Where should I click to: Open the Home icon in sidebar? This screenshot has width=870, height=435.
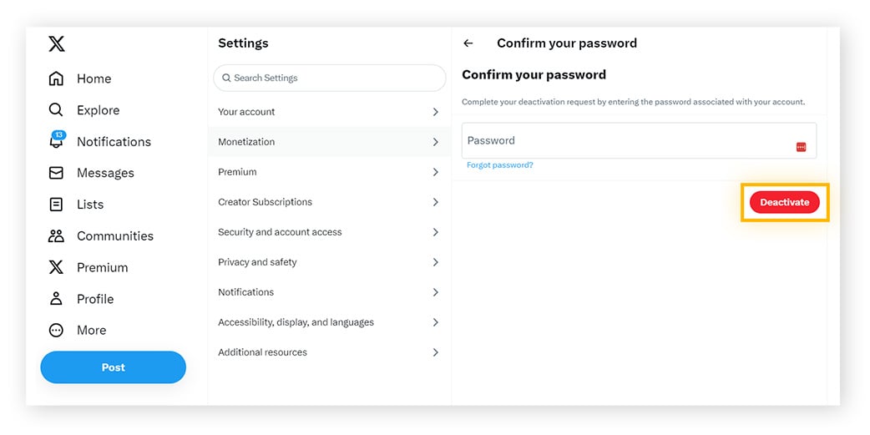click(x=56, y=78)
